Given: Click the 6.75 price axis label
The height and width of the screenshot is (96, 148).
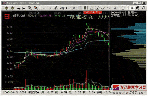Looking at the screenshot, I should click(x=9, y=27).
